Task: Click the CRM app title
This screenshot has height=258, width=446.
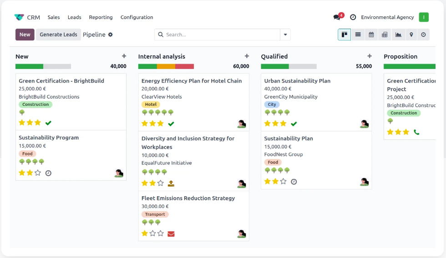Action: 34,17
